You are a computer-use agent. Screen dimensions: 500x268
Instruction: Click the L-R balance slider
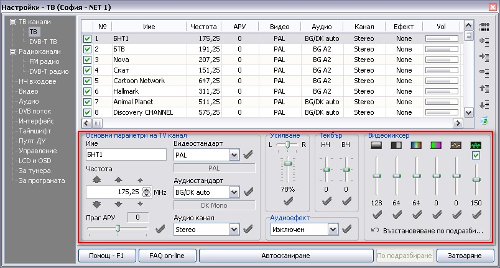point(287,145)
